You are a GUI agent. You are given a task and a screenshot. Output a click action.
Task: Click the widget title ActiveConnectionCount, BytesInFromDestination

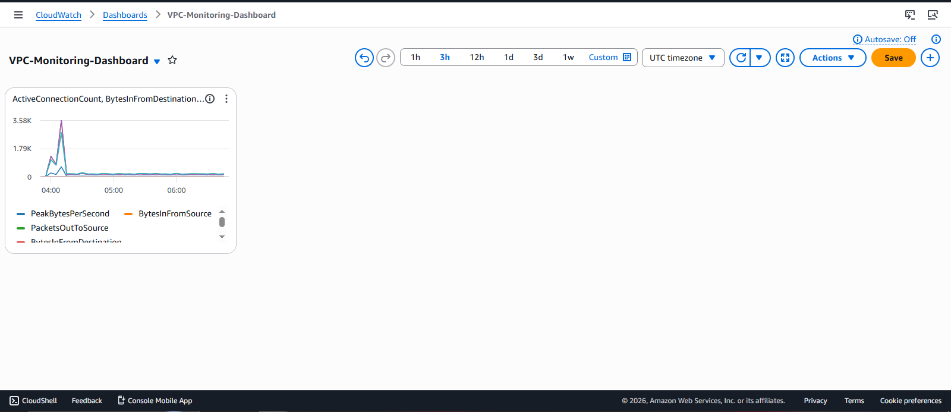(x=108, y=99)
